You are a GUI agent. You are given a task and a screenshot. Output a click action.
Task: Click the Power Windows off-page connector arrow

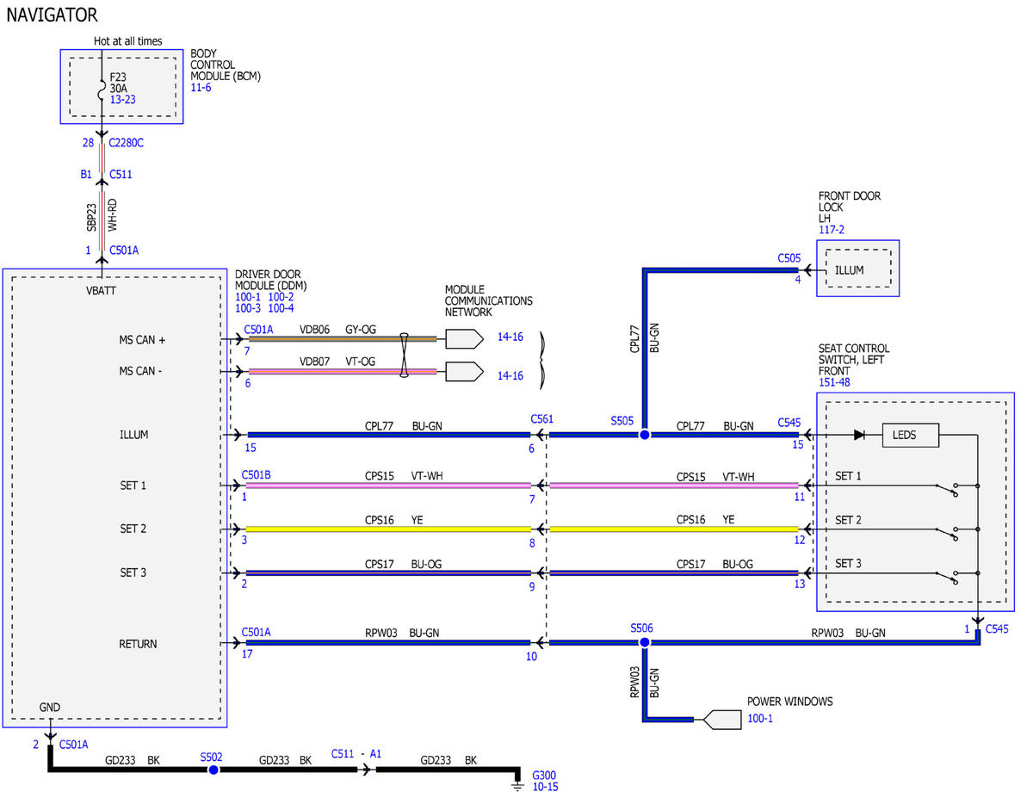[x=722, y=719]
